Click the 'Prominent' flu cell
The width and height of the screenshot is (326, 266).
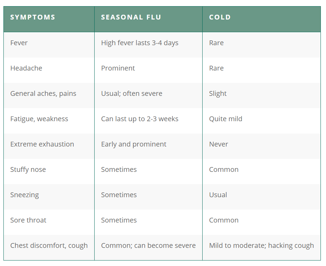coord(118,68)
